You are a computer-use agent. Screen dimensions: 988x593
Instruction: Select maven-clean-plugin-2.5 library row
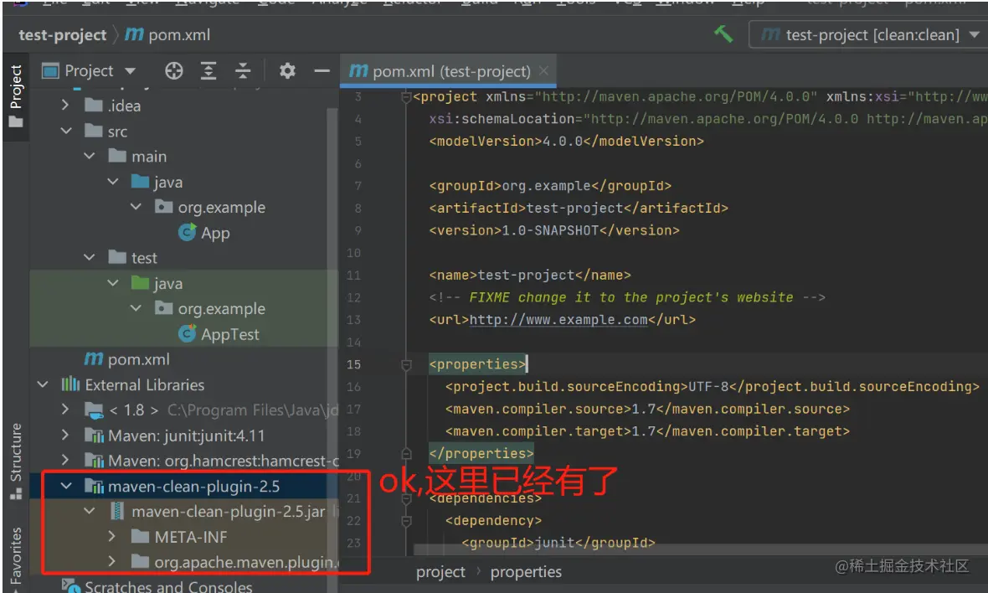tap(184, 486)
